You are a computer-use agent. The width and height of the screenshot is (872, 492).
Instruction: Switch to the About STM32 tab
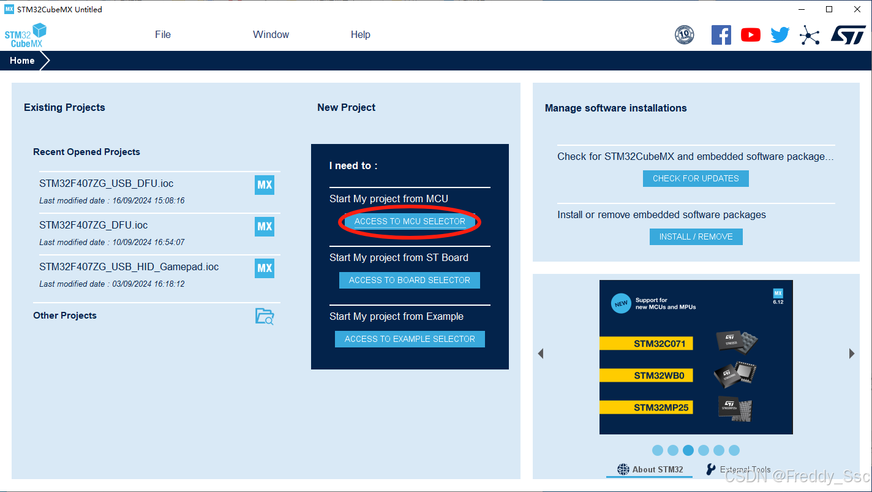pos(650,469)
